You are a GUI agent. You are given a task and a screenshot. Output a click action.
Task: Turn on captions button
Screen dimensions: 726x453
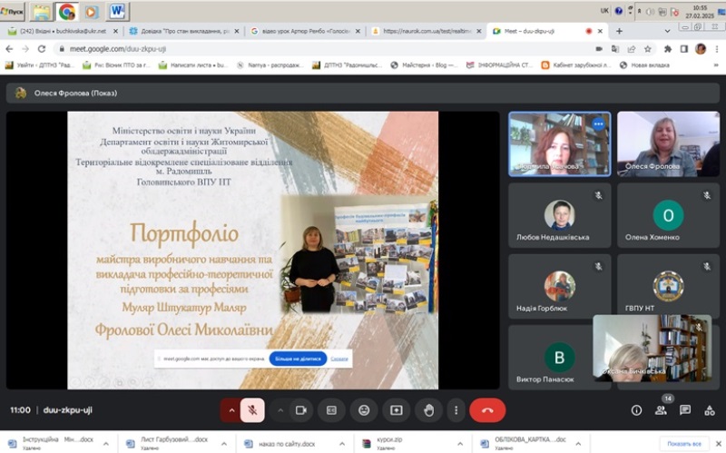coord(331,410)
